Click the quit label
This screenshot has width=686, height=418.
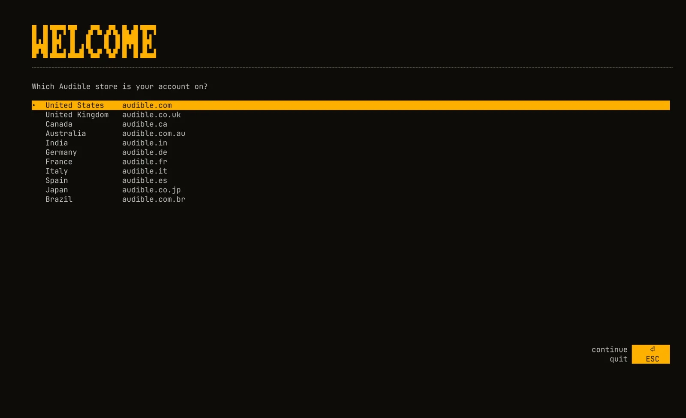[618, 359]
